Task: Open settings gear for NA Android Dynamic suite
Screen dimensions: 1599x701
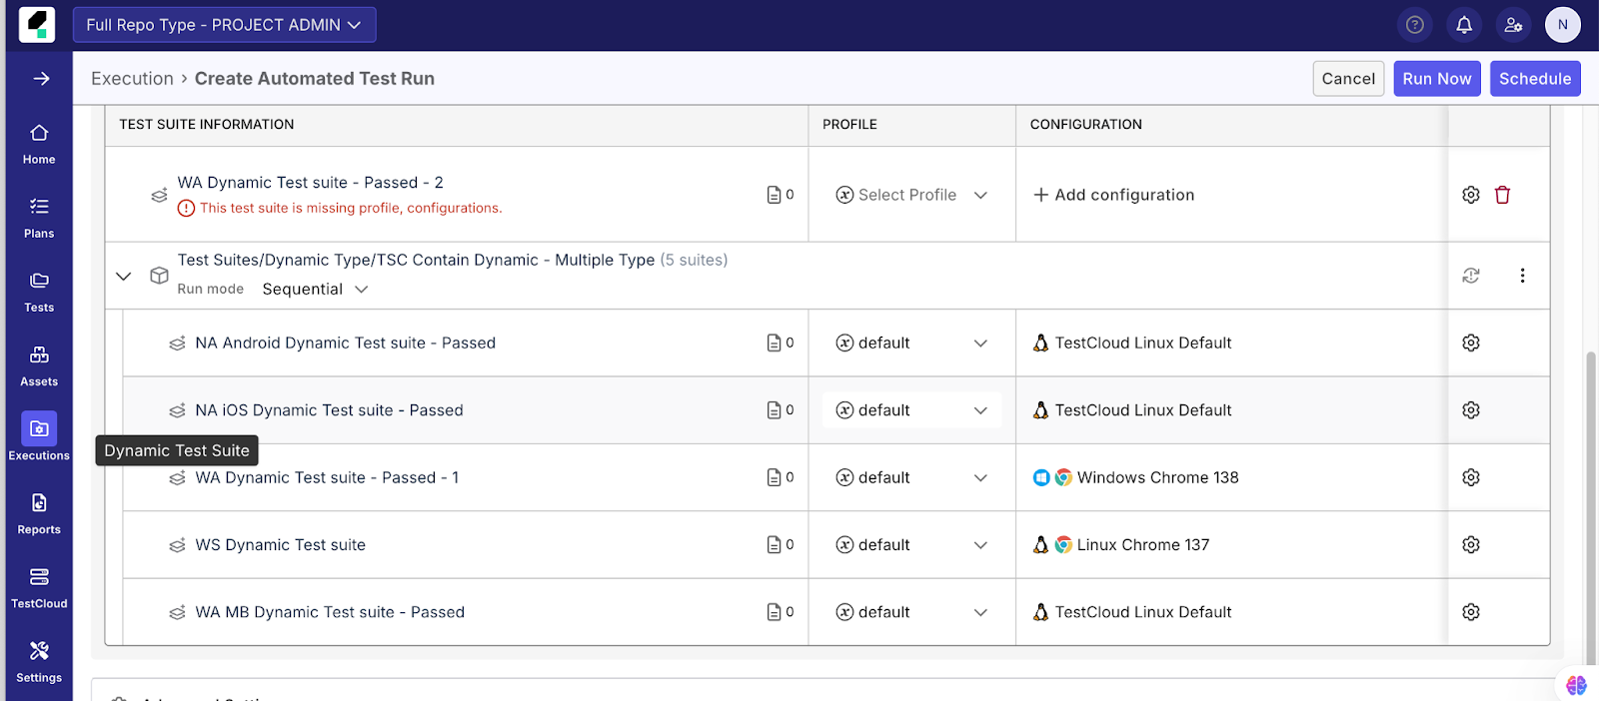Action: pyautogui.click(x=1470, y=343)
